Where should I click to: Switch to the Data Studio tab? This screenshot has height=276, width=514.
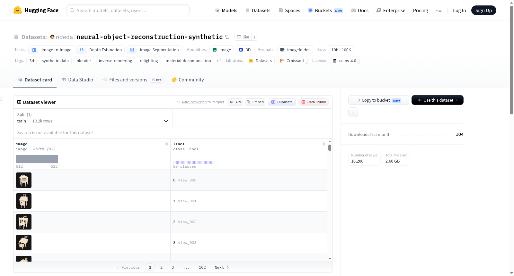tap(77, 79)
